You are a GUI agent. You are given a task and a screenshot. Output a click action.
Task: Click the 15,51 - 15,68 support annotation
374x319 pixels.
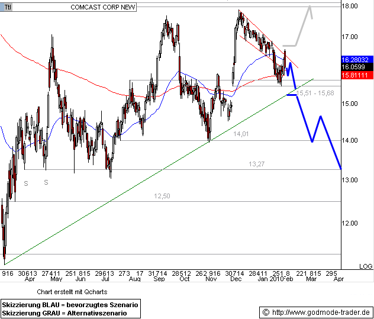[x=315, y=93]
